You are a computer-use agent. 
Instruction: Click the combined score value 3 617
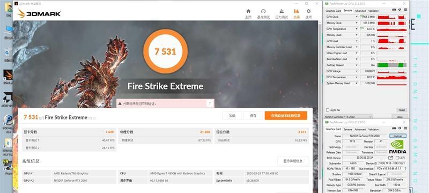pyautogui.click(x=302, y=132)
